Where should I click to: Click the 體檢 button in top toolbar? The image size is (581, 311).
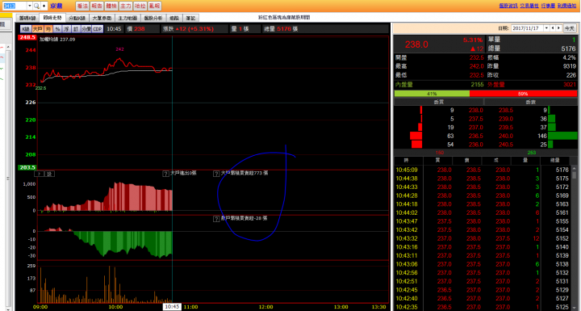point(111,6)
